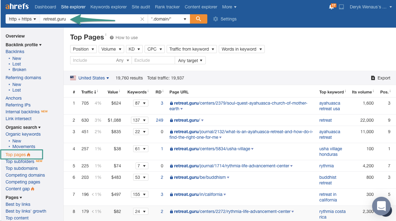Open United States country selector

93,78
